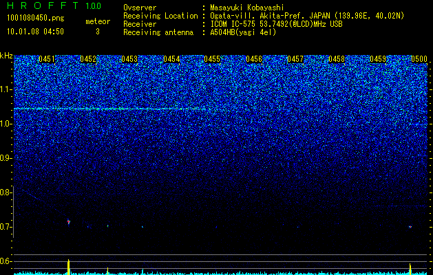Click the 0.8 kHz axis label

click(x=6, y=192)
